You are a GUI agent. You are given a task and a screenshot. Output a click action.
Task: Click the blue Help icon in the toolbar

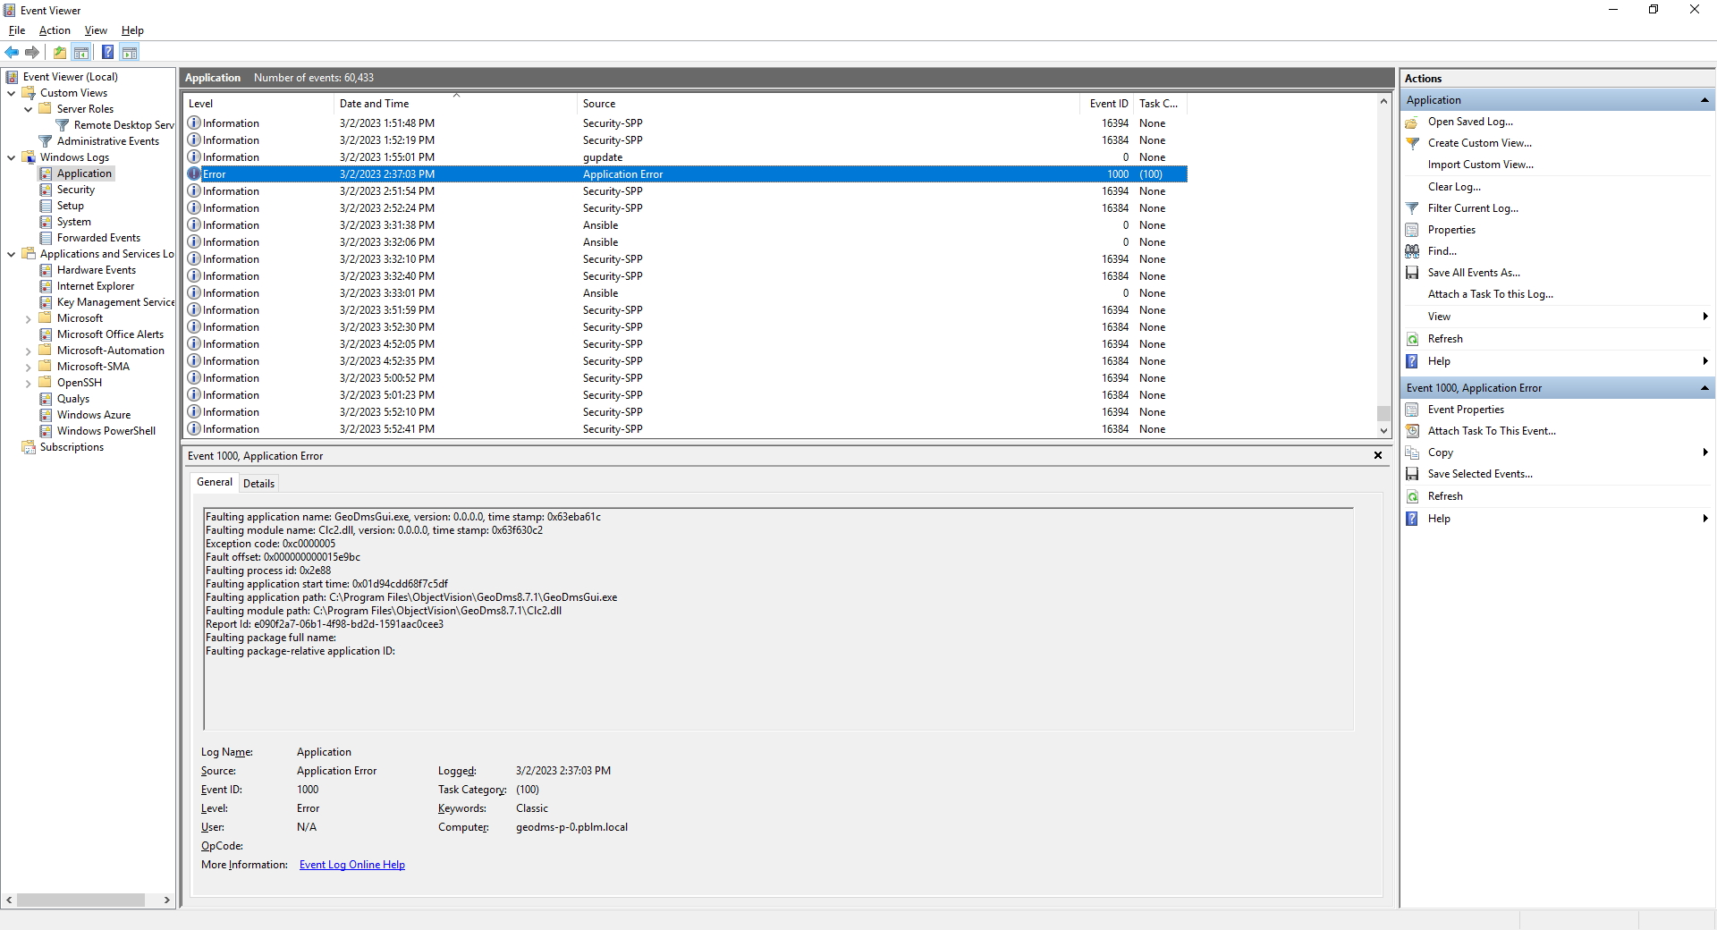tap(107, 52)
